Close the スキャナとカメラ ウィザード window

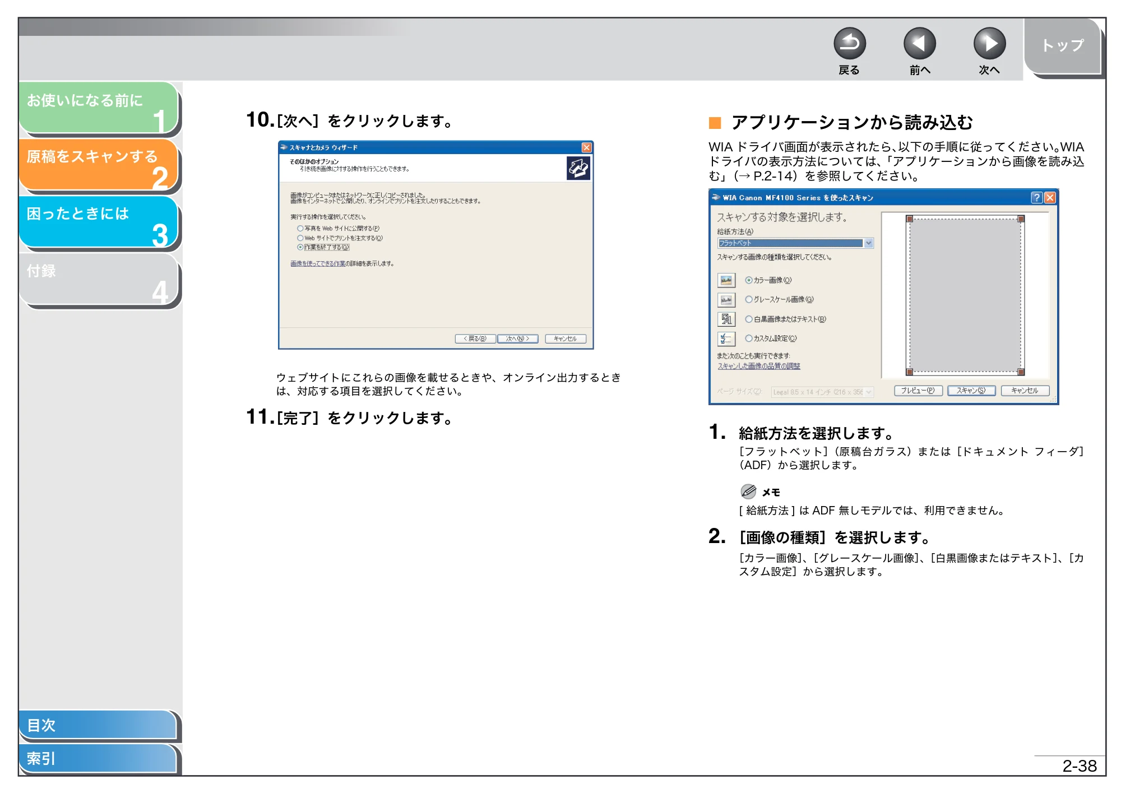586,147
